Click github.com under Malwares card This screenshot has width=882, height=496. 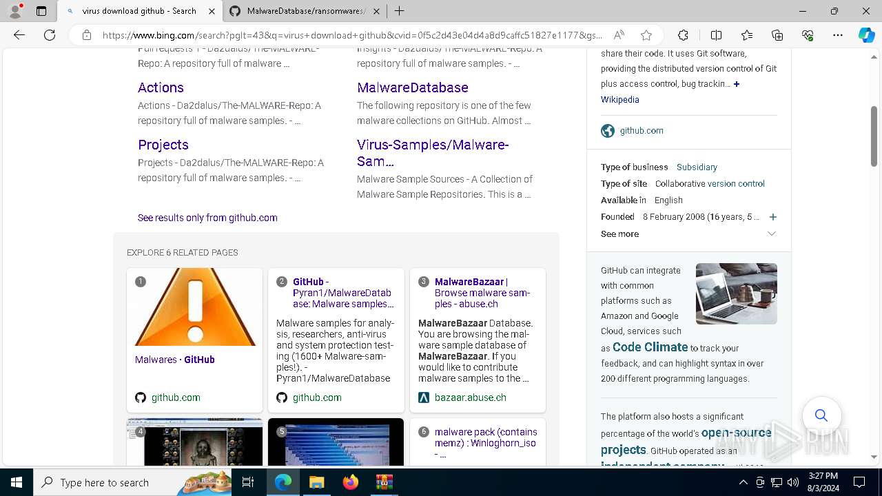176,397
